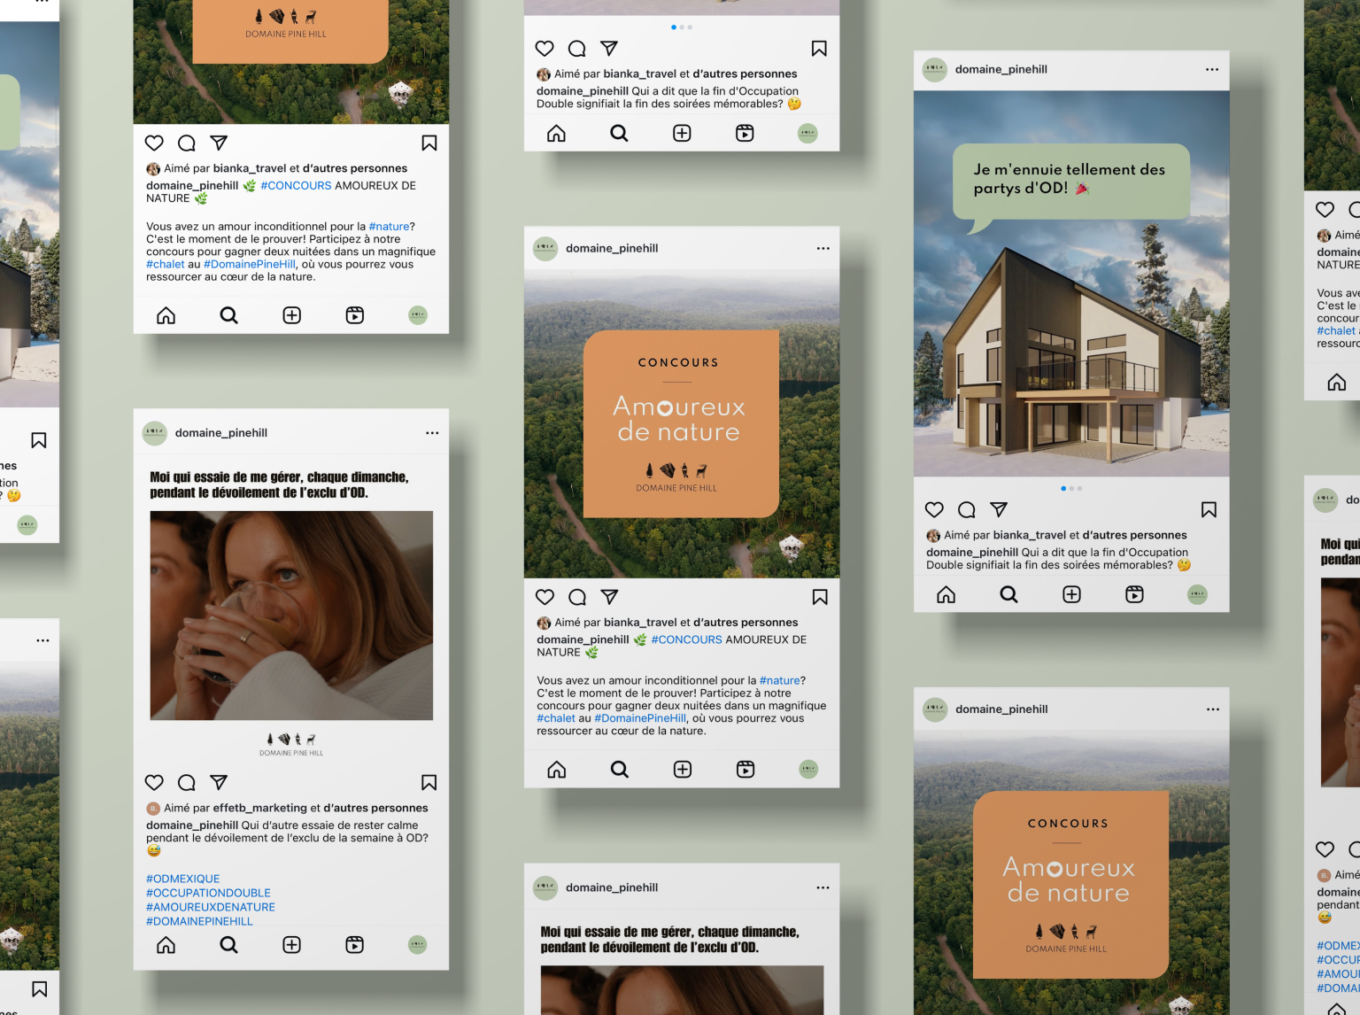Click the carousel dots under the chalet image
The width and height of the screenshot is (1360, 1015).
tap(1071, 488)
